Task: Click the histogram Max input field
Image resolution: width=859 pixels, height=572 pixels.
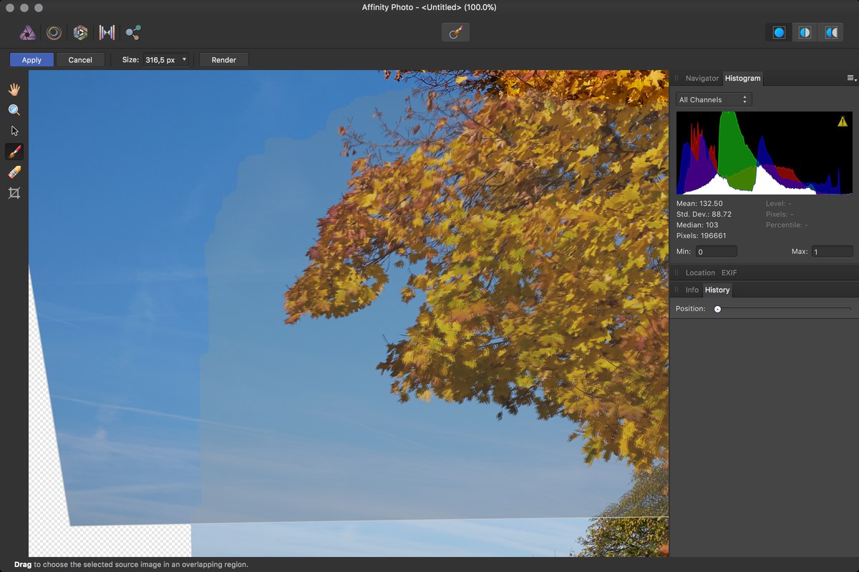Action: point(832,252)
